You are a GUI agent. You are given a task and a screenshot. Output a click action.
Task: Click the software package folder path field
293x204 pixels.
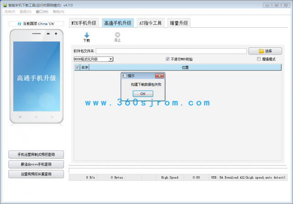[171, 51]
